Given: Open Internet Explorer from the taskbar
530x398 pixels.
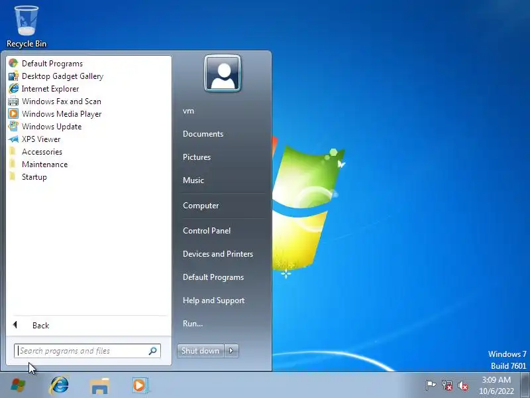Looking at the screenshot, I should coord(59,385).
